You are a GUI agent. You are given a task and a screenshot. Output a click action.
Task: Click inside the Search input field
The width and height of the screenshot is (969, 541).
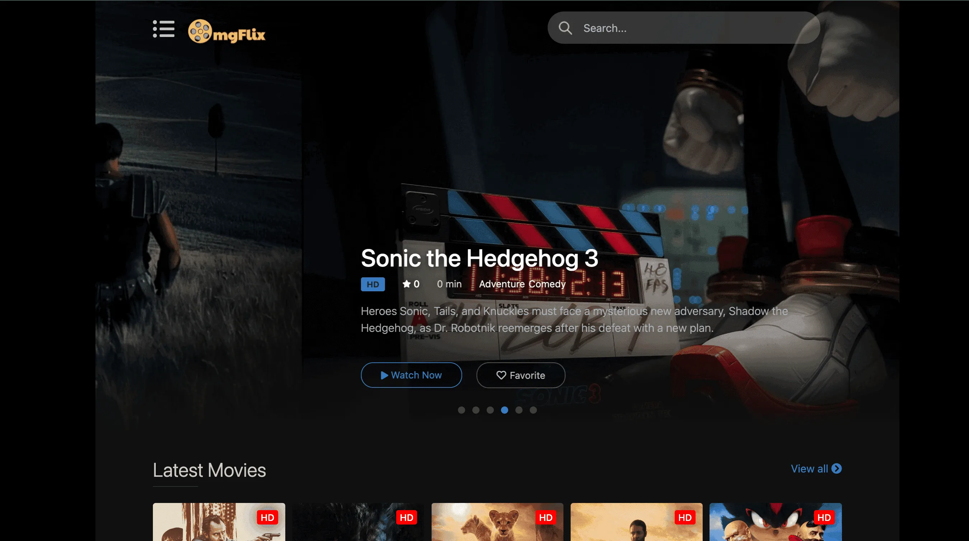click(x=677, y=28)
